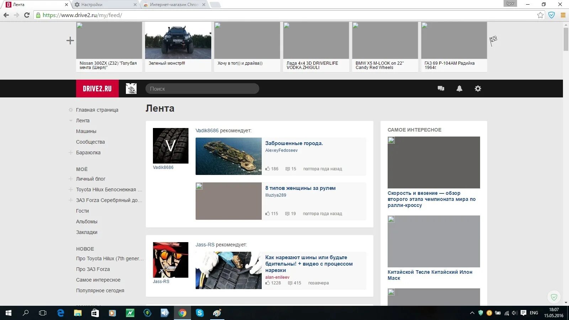The image size is (569, 320).
Task: Open Альбомы in the sidebar
Action: [87, 222]
